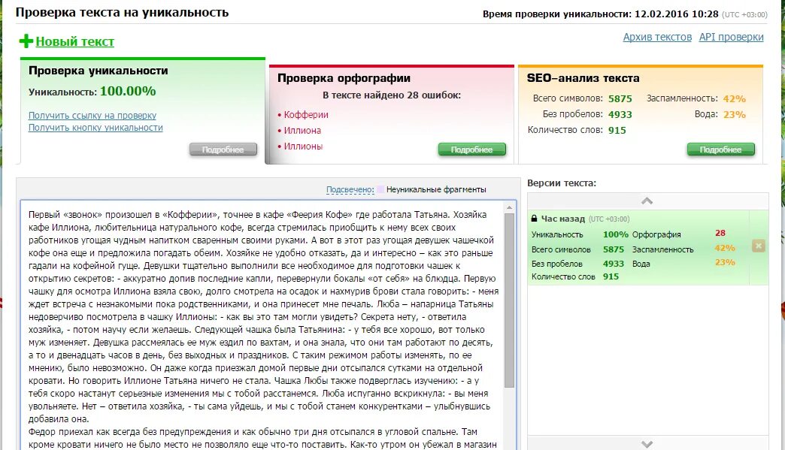Click Орфография value 28 in version card
This screenshot has width=785, height=450.
coord(720,233)
